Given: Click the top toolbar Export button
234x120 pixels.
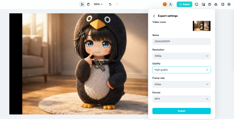Looking at the screenshot, I should click(x=184, y=4).
